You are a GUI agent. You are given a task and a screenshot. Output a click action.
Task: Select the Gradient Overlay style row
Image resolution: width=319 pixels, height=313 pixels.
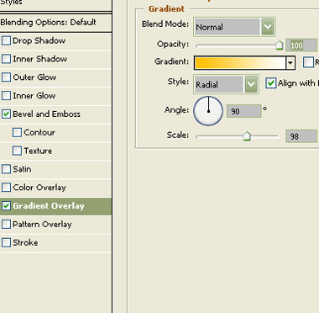point(55,206)
